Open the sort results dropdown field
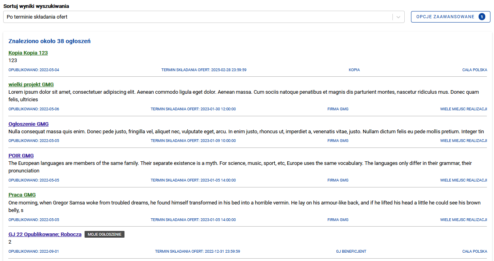Screen dimensions: 494x261 click(198, 17)
